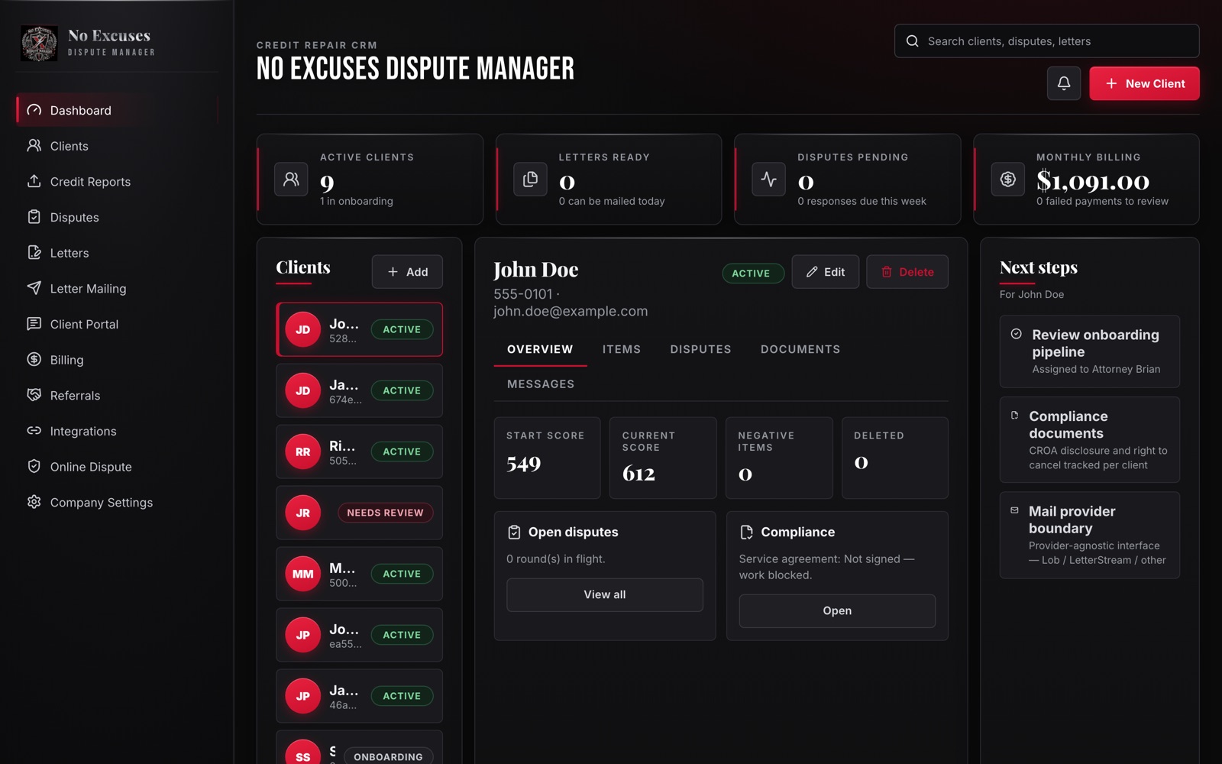This screenshot has height=764, width=1222.
Task: Click the No Excuses logo image
Action: pos(39,43)
